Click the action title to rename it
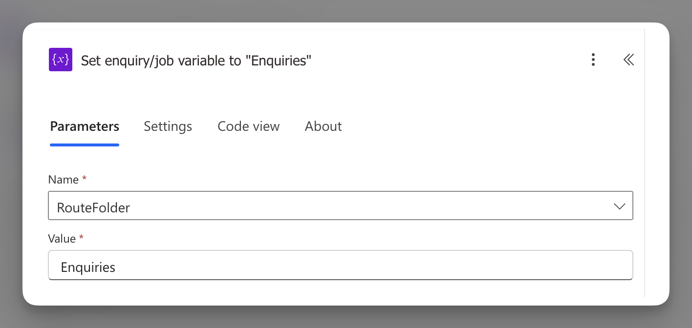 [196, 61]
